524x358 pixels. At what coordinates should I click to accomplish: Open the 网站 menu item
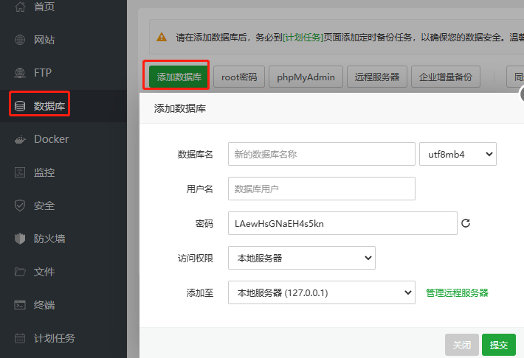(44, 40)
